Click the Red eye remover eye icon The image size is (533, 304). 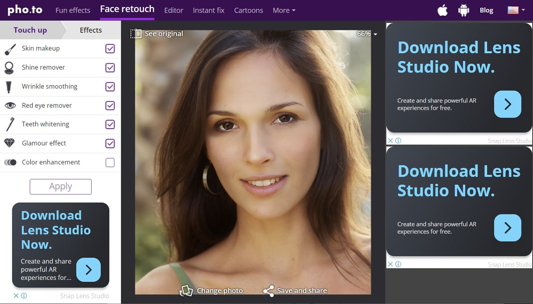click(x=10, y=105)
